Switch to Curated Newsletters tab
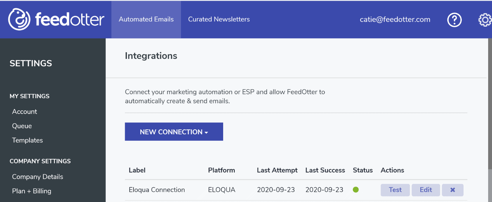This screenshot has height=202, width=492. click(x=219, y=19)
